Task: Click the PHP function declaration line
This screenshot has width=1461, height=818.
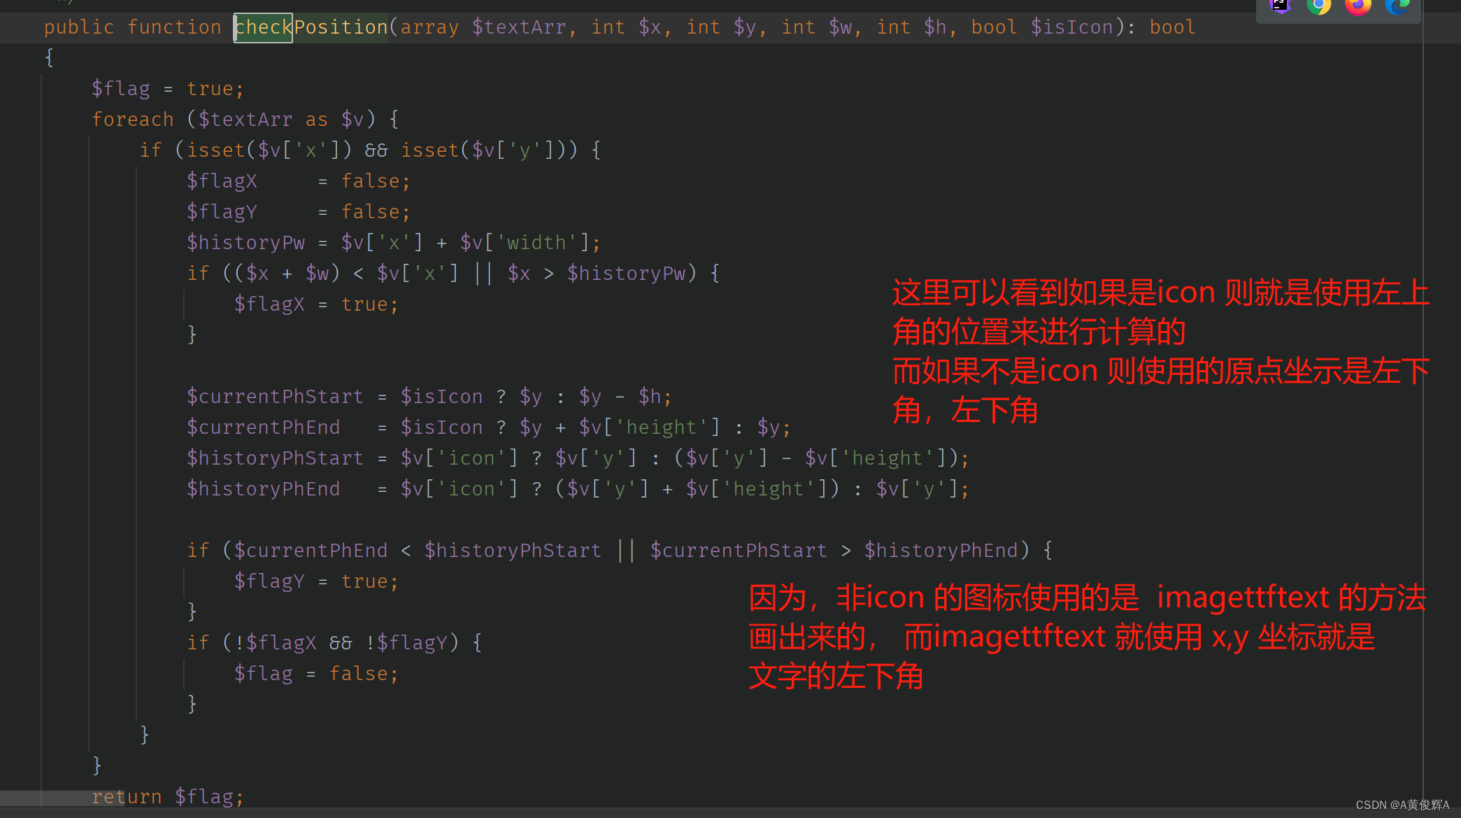Action: point(617,27)
